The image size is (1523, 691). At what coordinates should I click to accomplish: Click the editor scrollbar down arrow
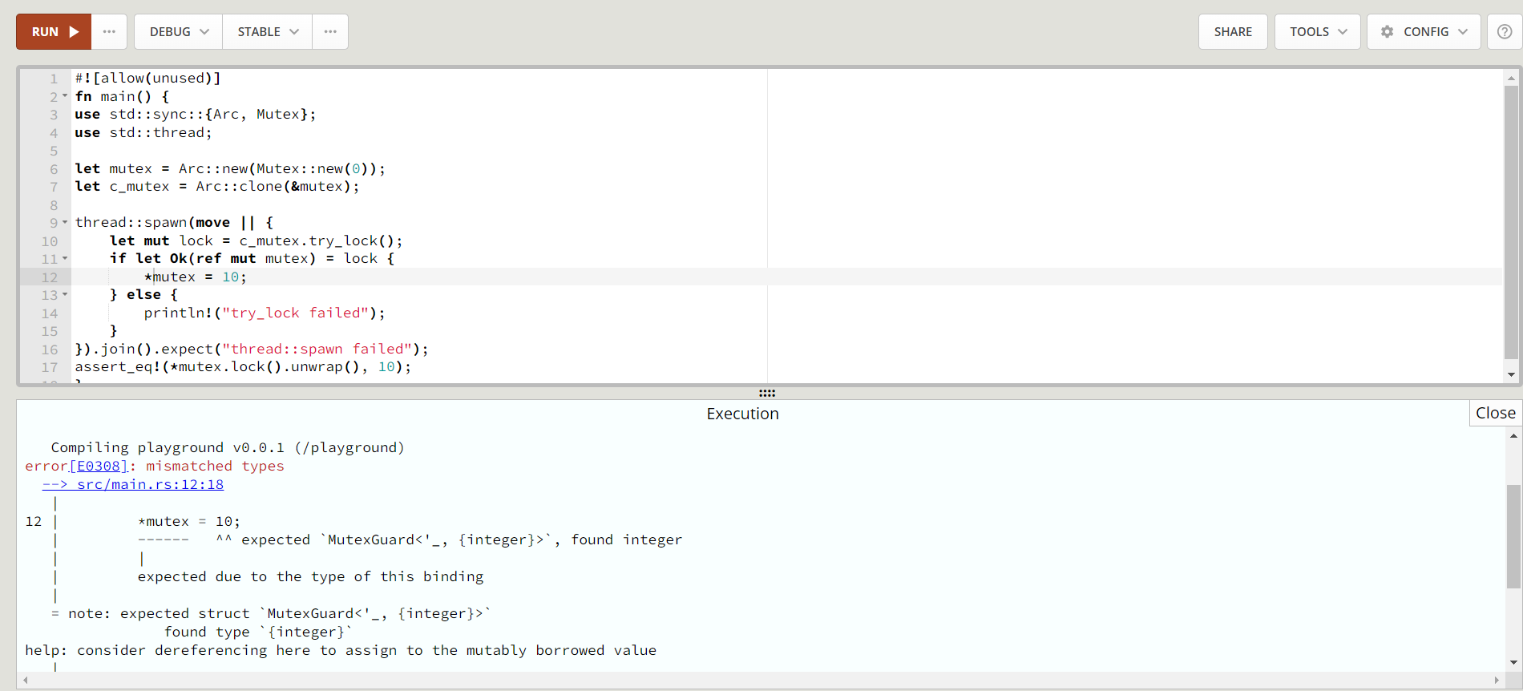1511,374
